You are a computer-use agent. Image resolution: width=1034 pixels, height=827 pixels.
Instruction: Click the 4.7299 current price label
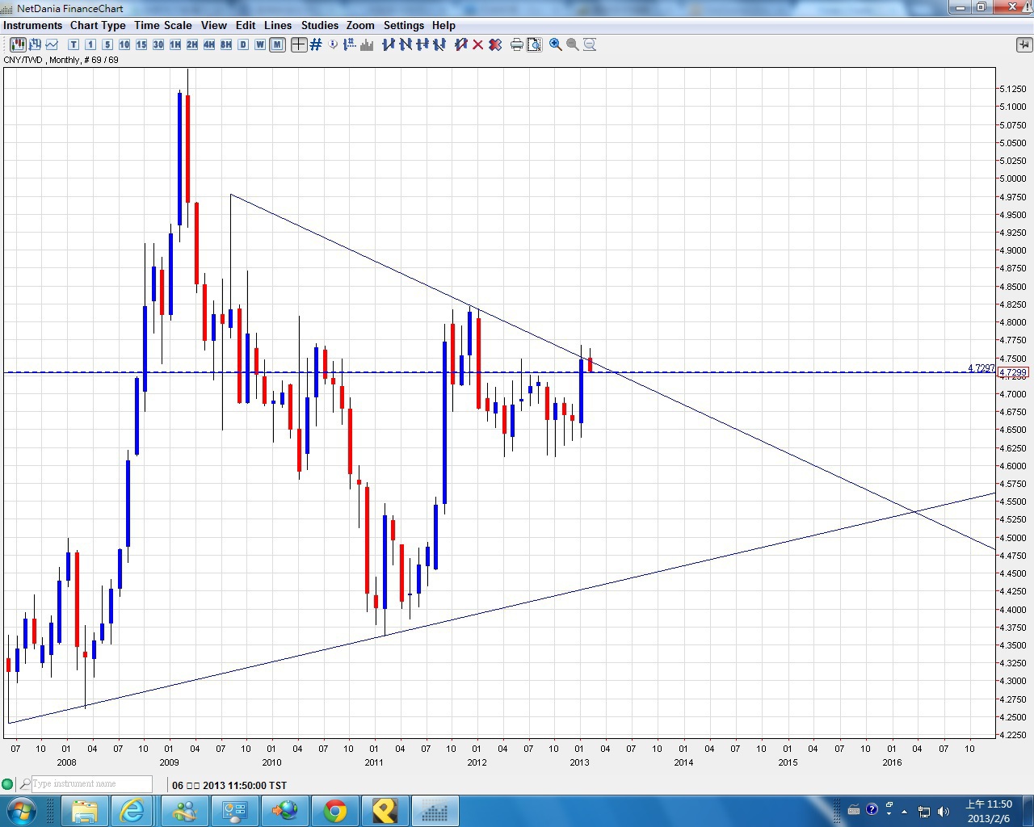[x=1013, y=373]
